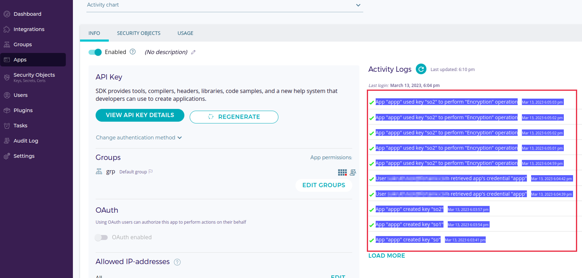This screenshot has width=582, height=278.
Task: Disable the app using Enabled toggle
Action: 95,52
